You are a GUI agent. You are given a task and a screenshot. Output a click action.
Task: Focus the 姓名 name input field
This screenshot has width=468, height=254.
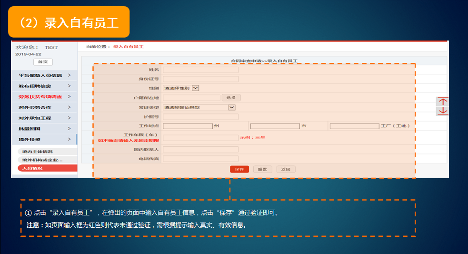[x=200, y=70]
